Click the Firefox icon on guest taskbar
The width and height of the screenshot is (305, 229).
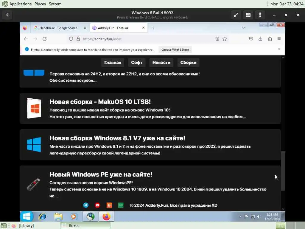coord(106,216)
